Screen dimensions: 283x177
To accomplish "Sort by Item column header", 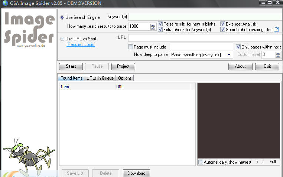I will coord(87,87).
